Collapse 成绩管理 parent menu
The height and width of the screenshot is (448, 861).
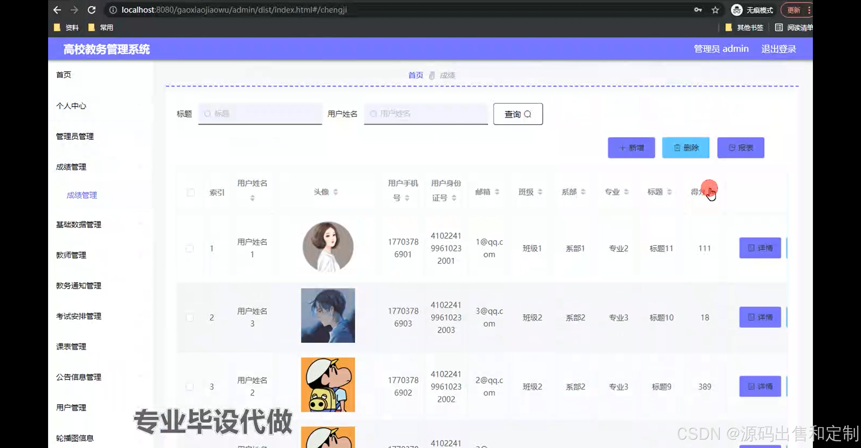(x=71, y=167)
